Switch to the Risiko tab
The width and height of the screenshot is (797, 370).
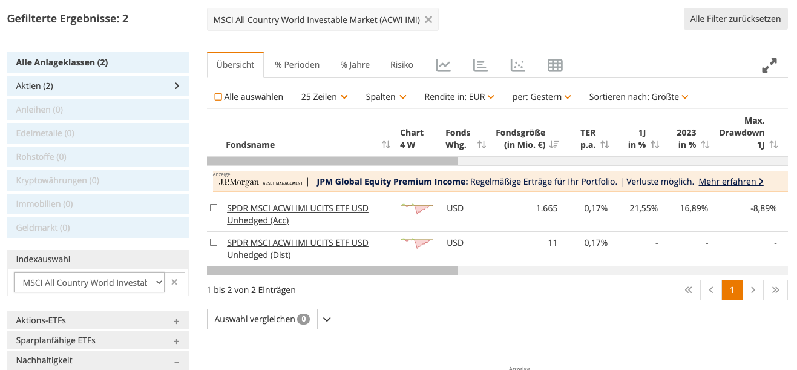402,65
